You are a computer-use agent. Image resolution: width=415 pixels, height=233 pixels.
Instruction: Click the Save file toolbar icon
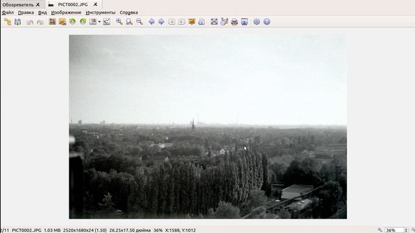tap(18, 21)
